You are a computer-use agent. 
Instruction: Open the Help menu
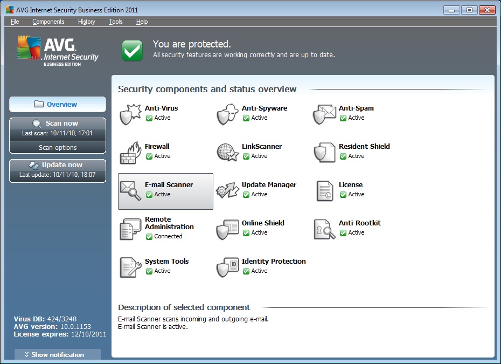pos(142,22)
